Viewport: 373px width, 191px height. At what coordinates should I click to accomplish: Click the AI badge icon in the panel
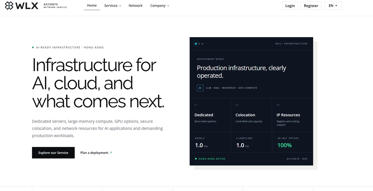pyautogui.click(x=200, y=88)
